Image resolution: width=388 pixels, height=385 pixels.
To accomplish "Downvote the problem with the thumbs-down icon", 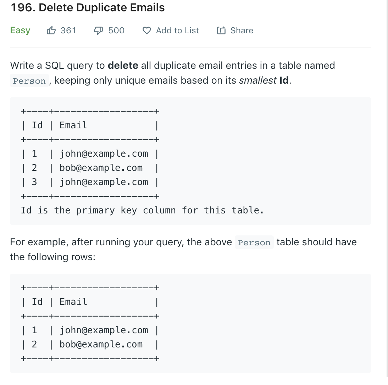I will point(99,30).
